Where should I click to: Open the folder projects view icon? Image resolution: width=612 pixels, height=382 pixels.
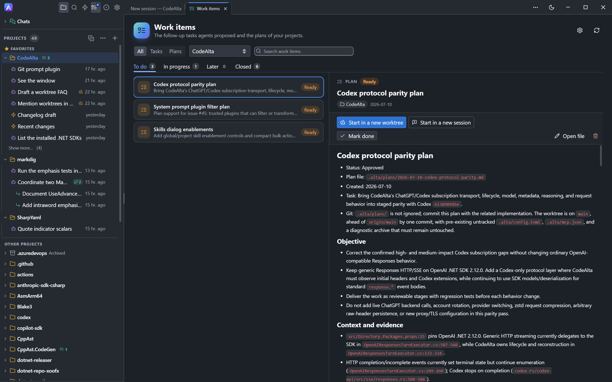pyautogui.click(x=63, y=7)
